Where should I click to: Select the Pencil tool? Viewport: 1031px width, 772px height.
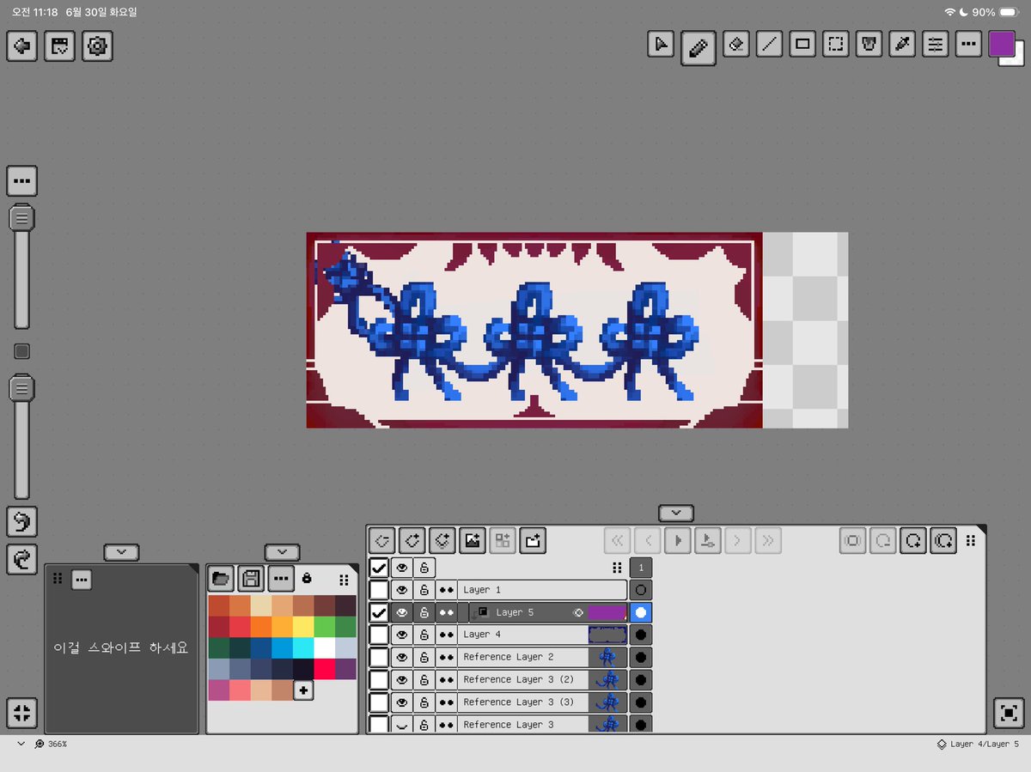pyautogui.click(x=699, y=48)
